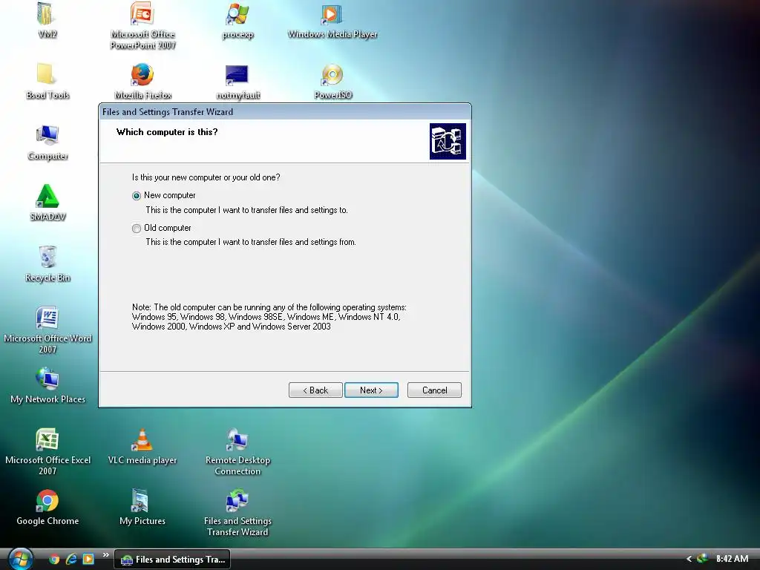The image size is (760, 570).
Task: Select the Computer desktop icon
Action: [x=47, y=135]
